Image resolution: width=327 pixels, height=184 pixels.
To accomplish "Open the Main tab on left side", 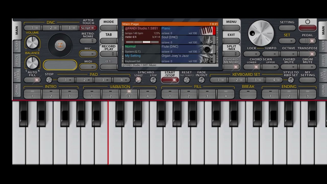I will pos(17,30).
